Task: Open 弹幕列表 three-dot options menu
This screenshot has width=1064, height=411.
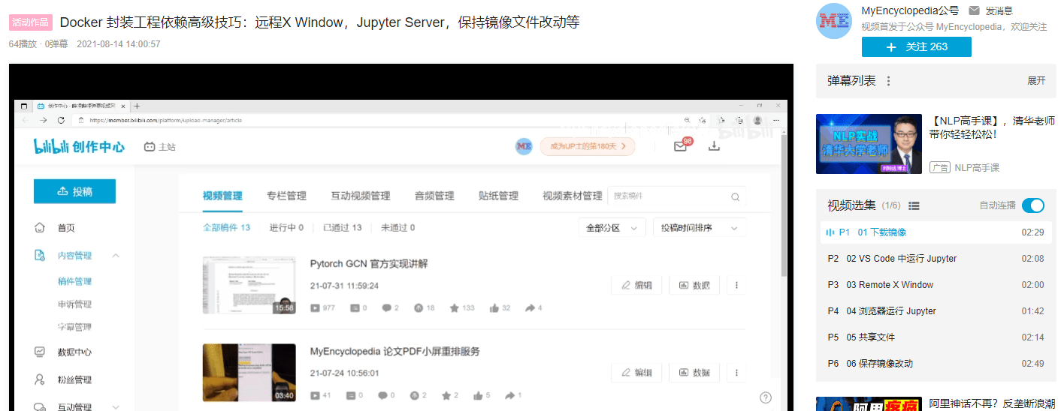Action: point(888,81)
